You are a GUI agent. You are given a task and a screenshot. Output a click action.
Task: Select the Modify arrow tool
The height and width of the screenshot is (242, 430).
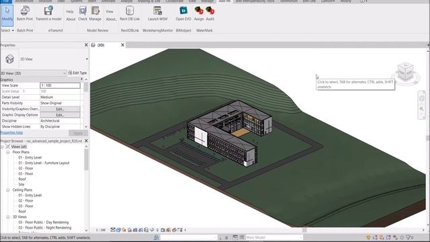[7, 15]
